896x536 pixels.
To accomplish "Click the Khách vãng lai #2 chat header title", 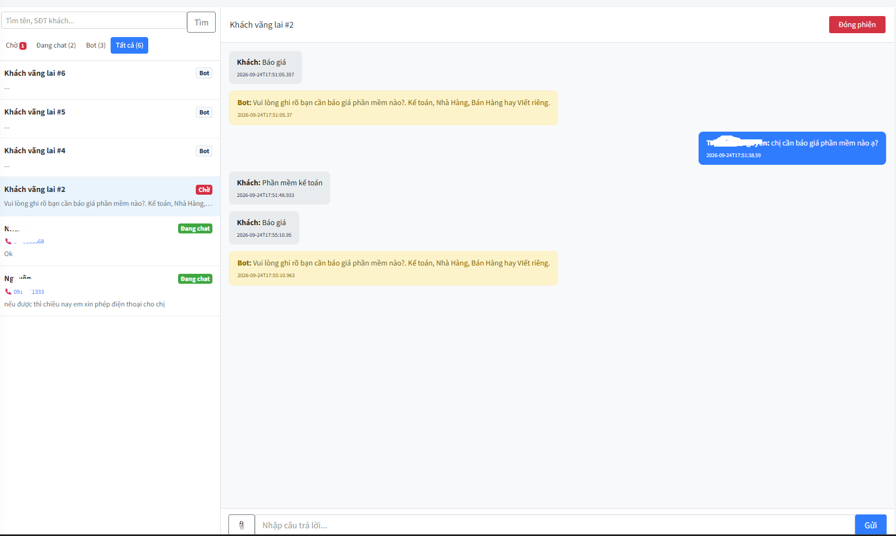I will click(x=262, y=25).
